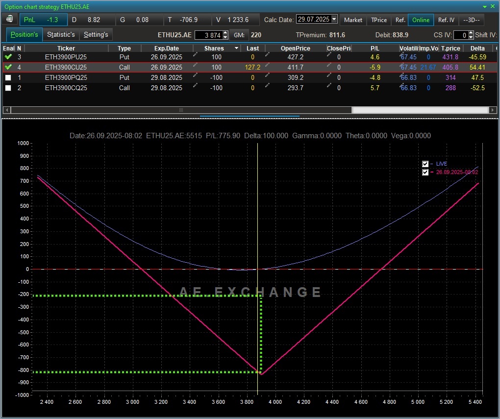
Task: Click the Ref. button
Action: point(400,20)
